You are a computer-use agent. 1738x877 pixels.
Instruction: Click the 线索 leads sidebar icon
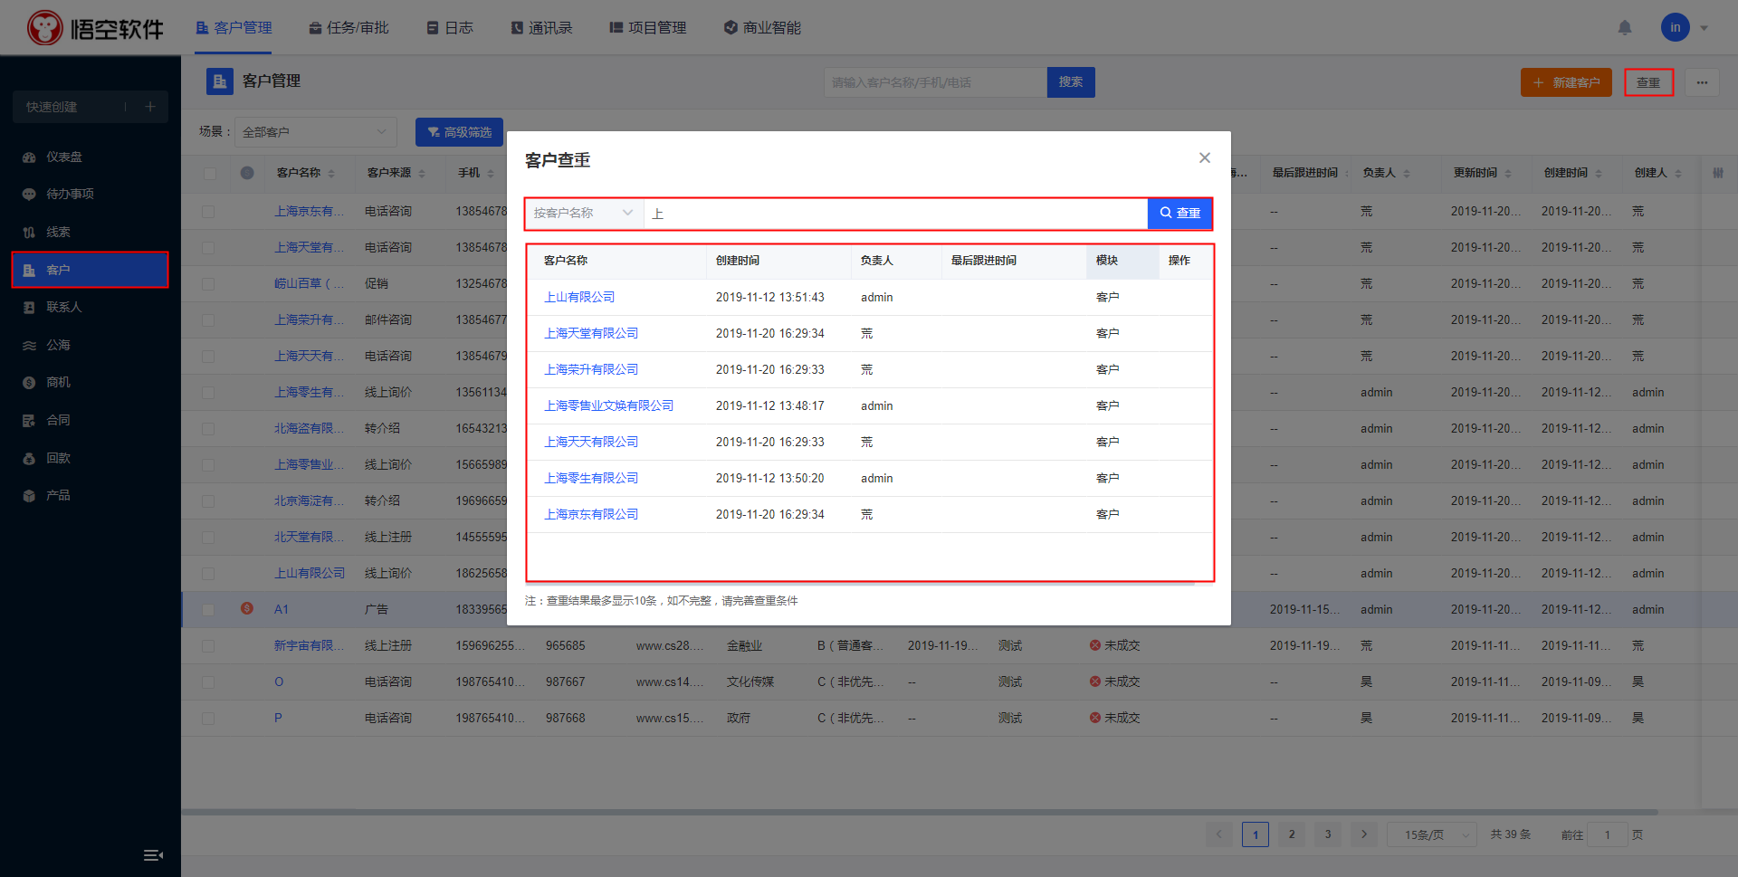29,233
